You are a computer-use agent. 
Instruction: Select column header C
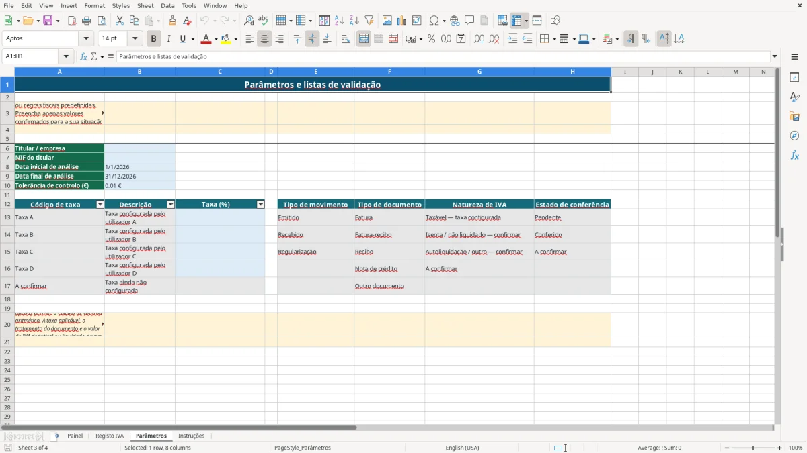220,72
